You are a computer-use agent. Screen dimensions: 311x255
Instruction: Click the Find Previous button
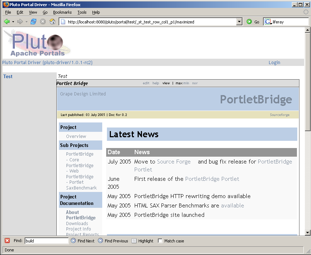113,241
